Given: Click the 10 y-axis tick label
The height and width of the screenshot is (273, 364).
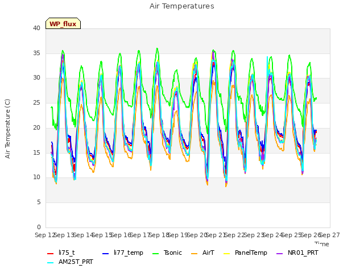Looking at the screenshot, I should [36, 177].
